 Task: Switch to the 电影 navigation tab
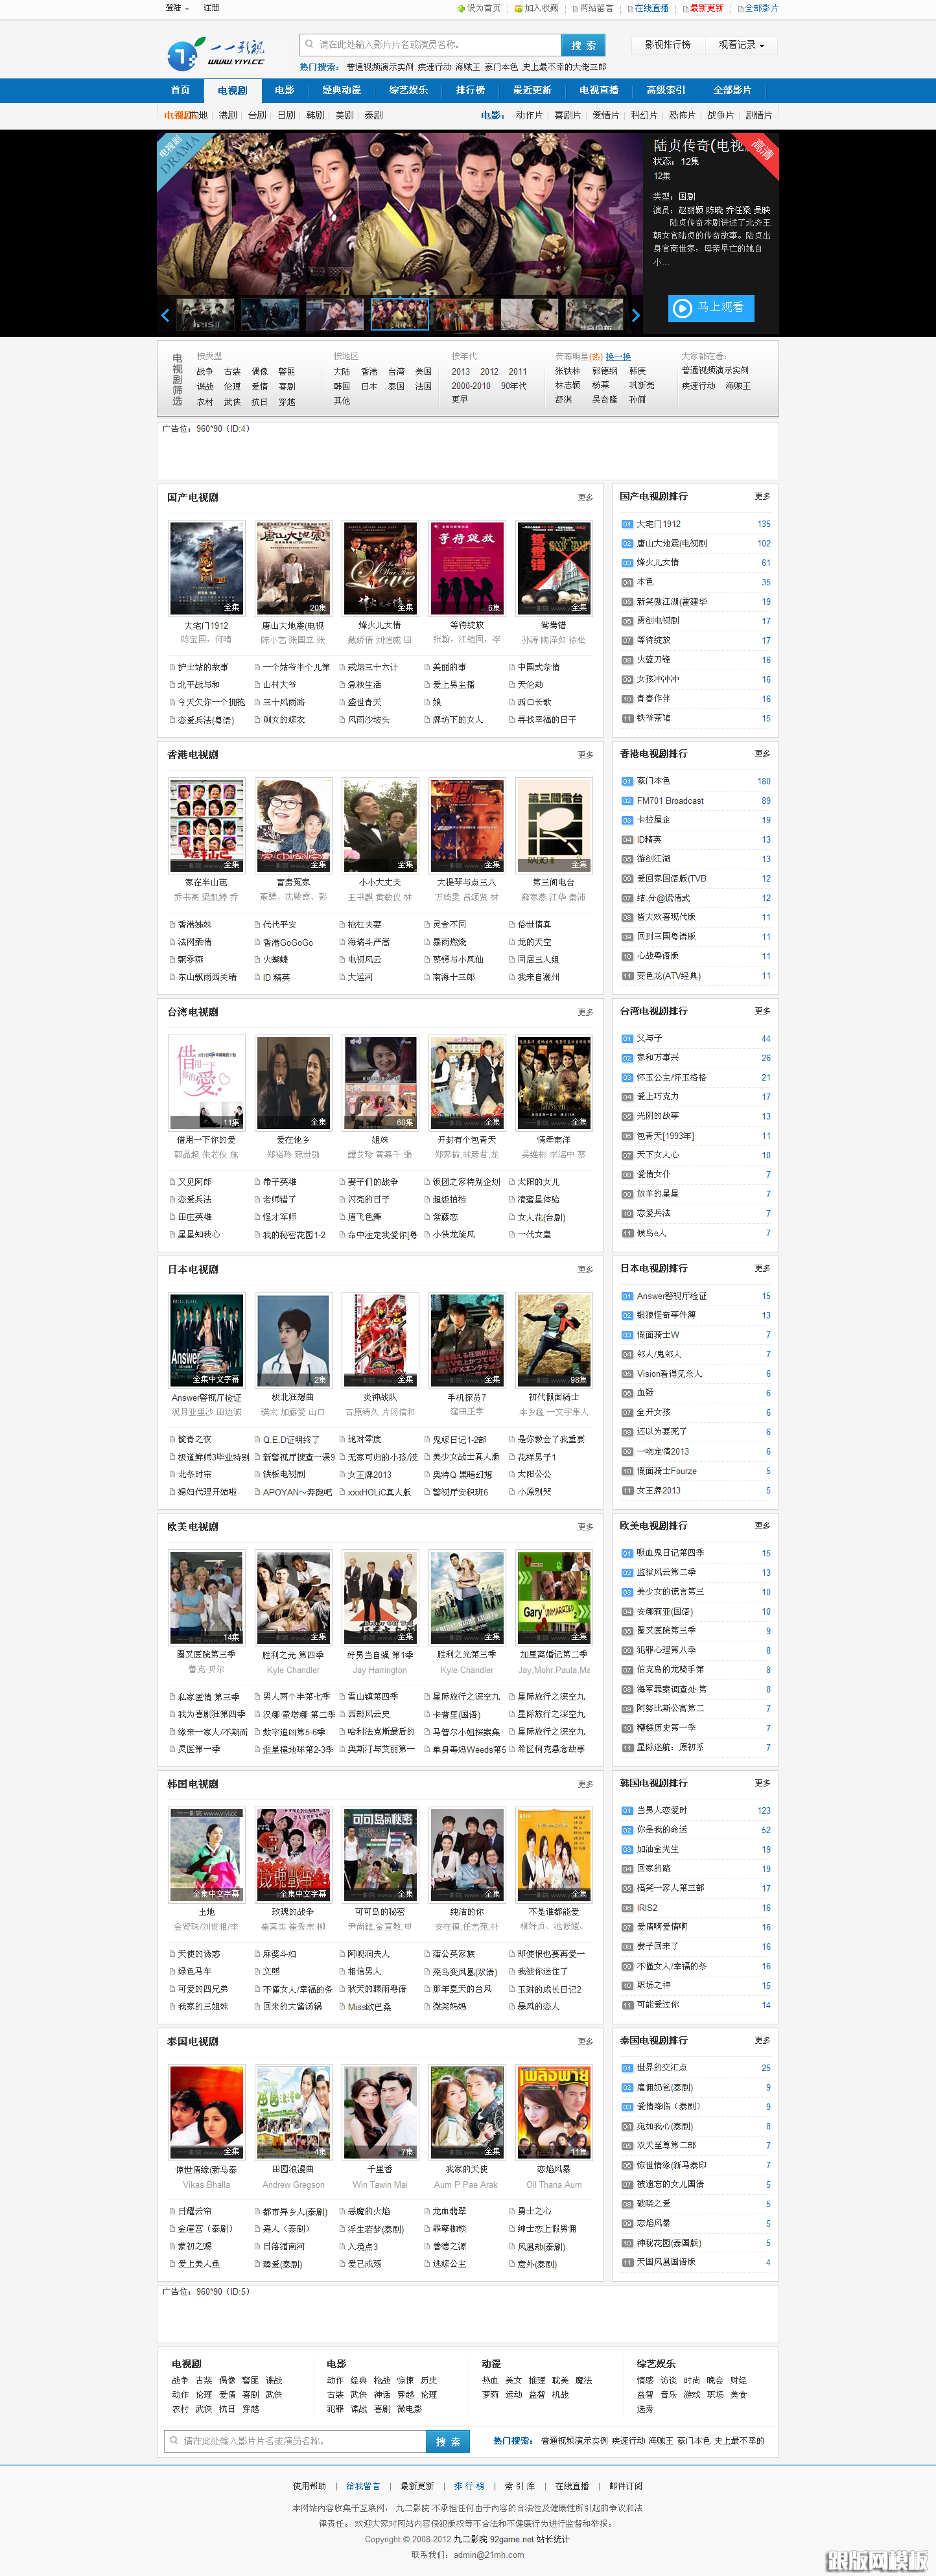coord(285,90)
